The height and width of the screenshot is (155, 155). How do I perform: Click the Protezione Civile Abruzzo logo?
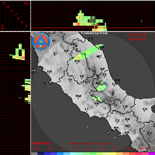pyautogui.click(x=41, y=42)
